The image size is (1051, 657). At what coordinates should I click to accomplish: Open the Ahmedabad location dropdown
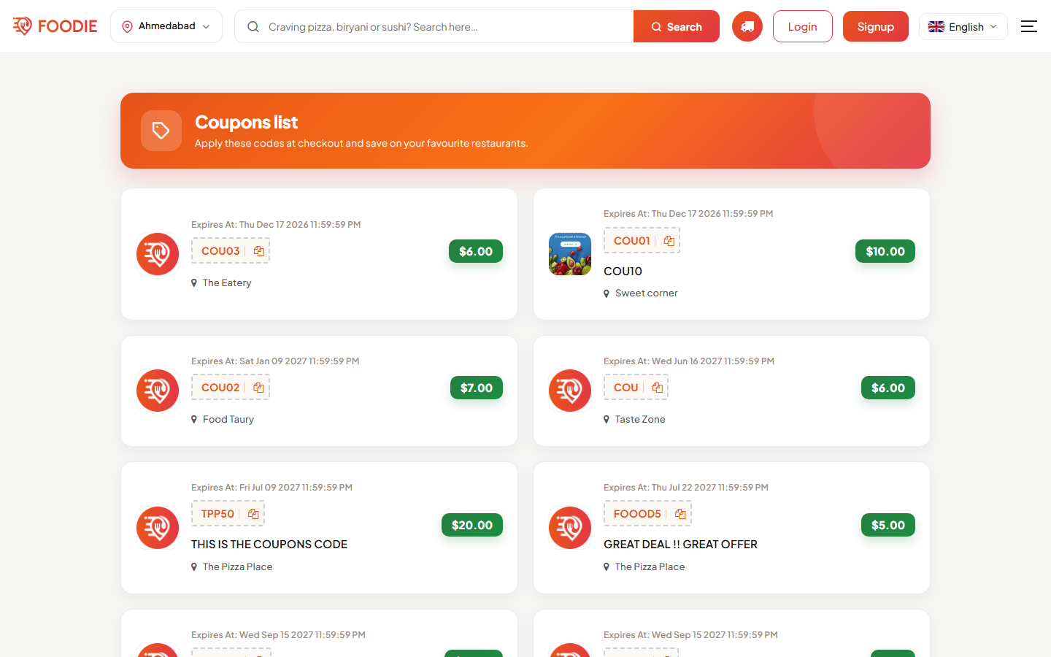[x=166, y=26]
